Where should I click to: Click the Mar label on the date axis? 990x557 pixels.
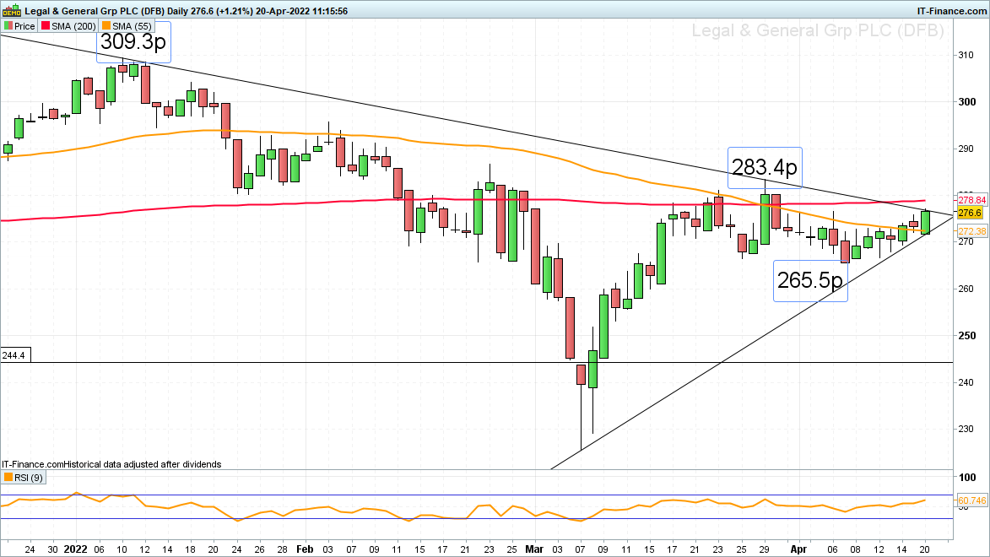point(534,549)
